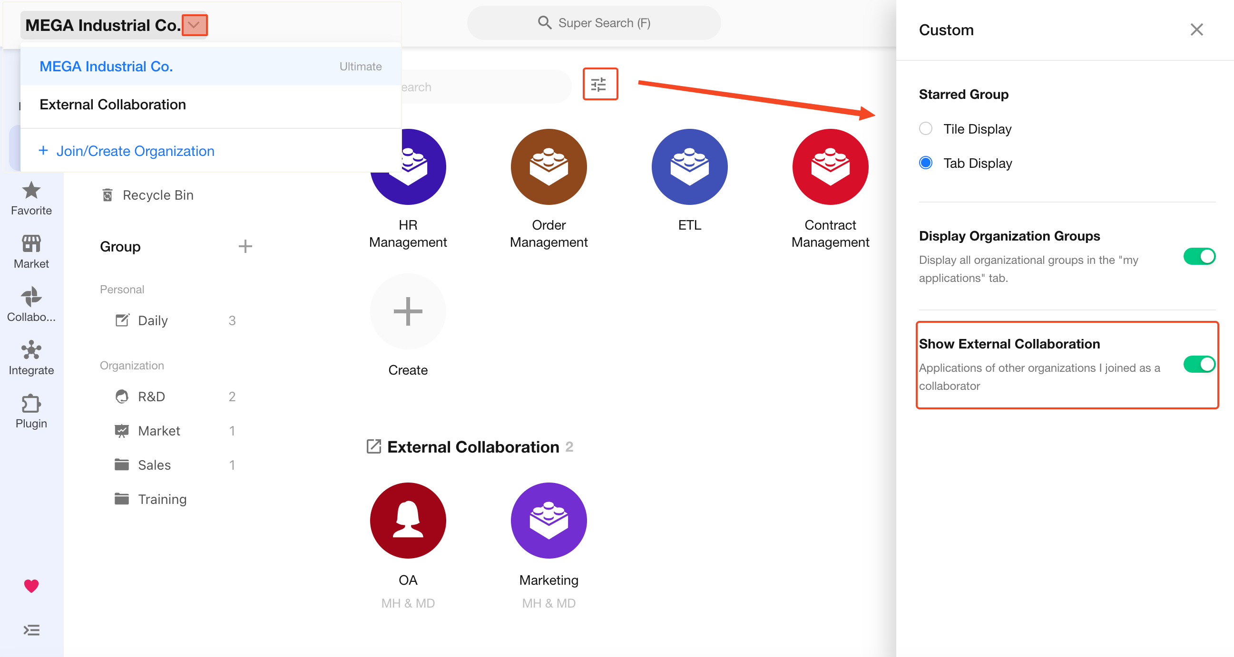Select Tab Display radio option
Image resolution: width=1234 pixels, height=657 pixels.
click(x=926, y=163)
